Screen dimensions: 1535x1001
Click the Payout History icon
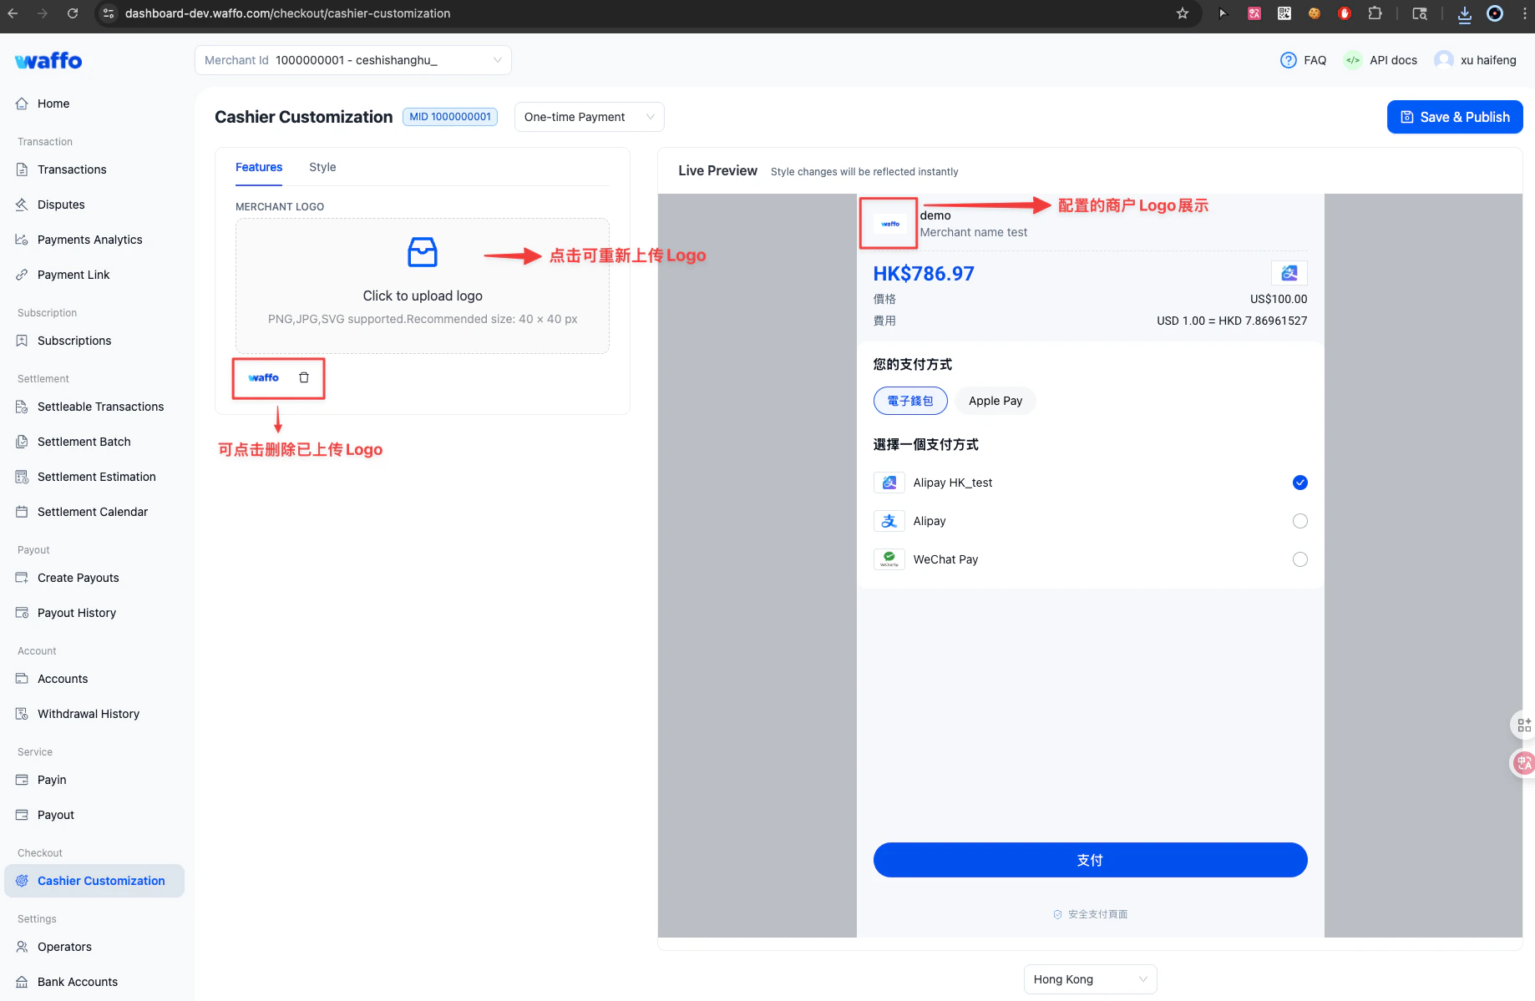[x=22, y=613]
